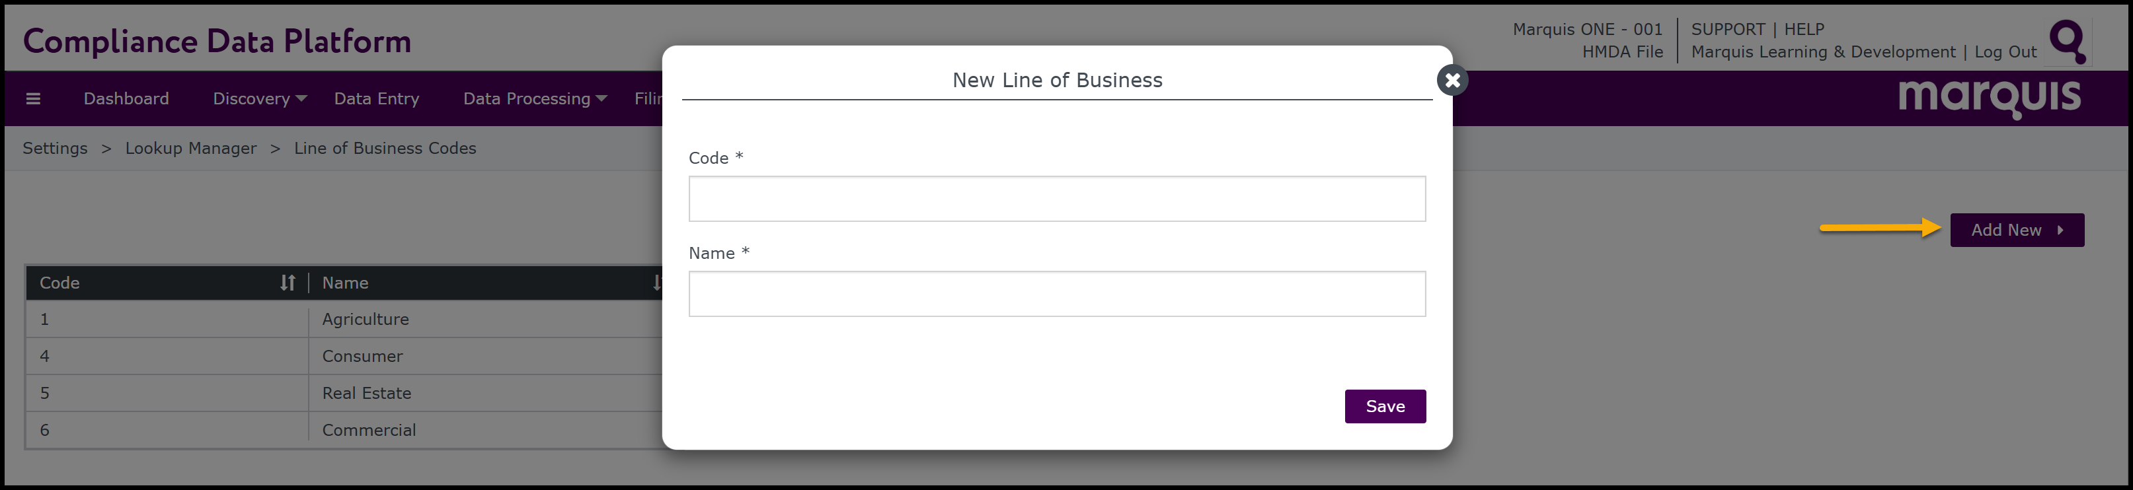2133x490 pixels.
Task: Open the SUPPORT link
Action: coord(1728,29)
